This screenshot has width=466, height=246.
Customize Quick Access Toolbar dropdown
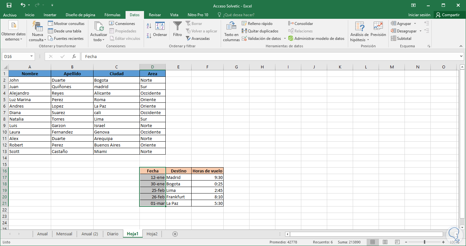pos(53,6)
